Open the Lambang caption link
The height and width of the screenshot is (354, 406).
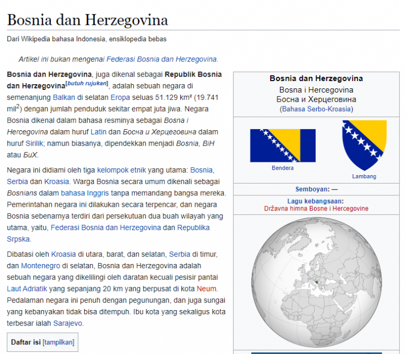(364, 177)
